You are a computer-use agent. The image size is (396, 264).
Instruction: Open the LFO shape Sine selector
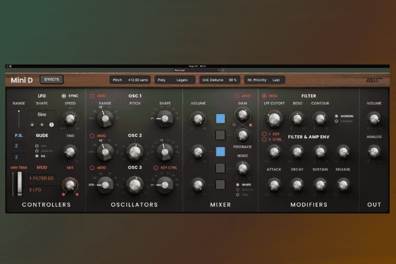42,115
